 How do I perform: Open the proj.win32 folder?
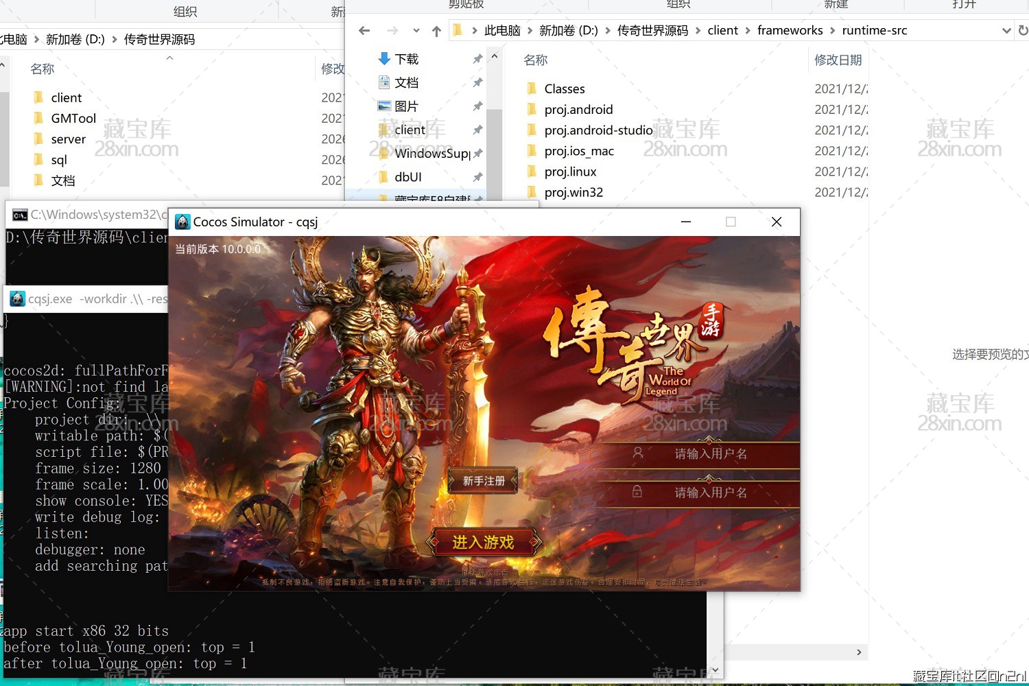click(574, 192)
